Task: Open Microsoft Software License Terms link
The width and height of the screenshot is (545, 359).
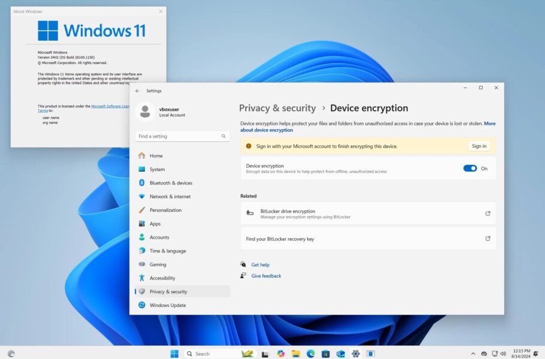Action: click(x=110, y=107)
